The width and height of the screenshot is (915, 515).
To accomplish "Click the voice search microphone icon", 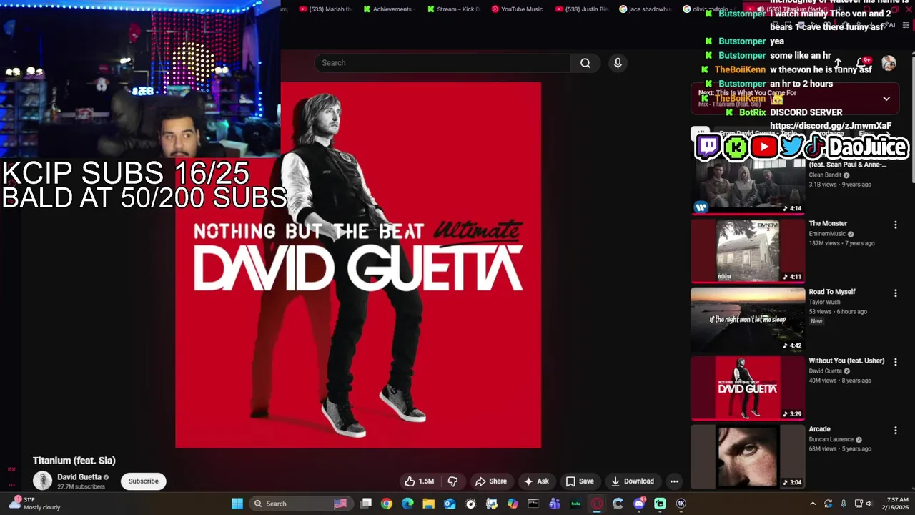I will point(618,63).
